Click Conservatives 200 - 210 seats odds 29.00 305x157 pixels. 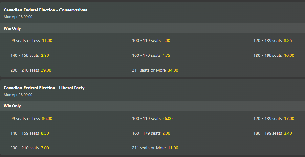click(x=46, y=70)
